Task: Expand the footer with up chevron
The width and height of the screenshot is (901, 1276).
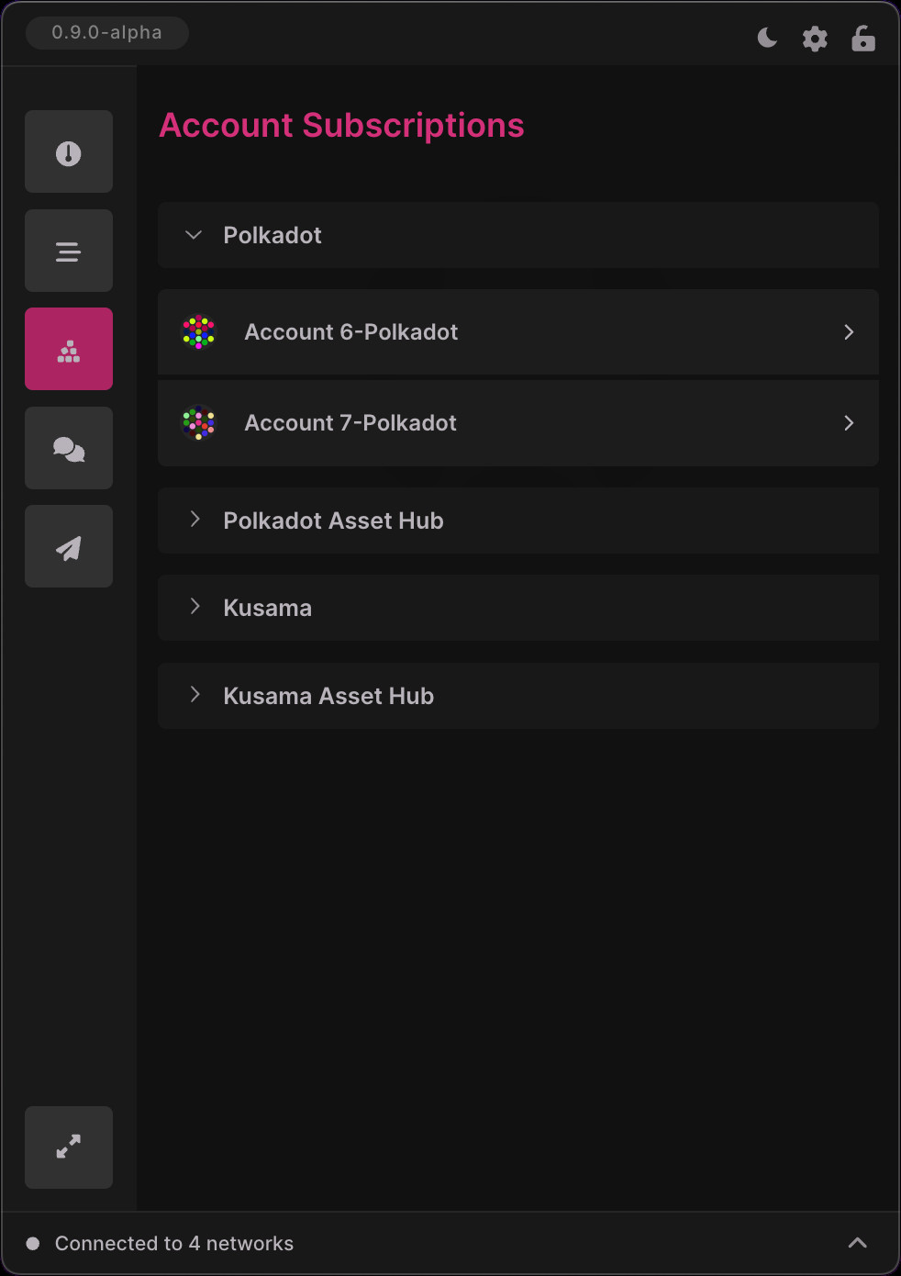Action: coord(858,1243)
